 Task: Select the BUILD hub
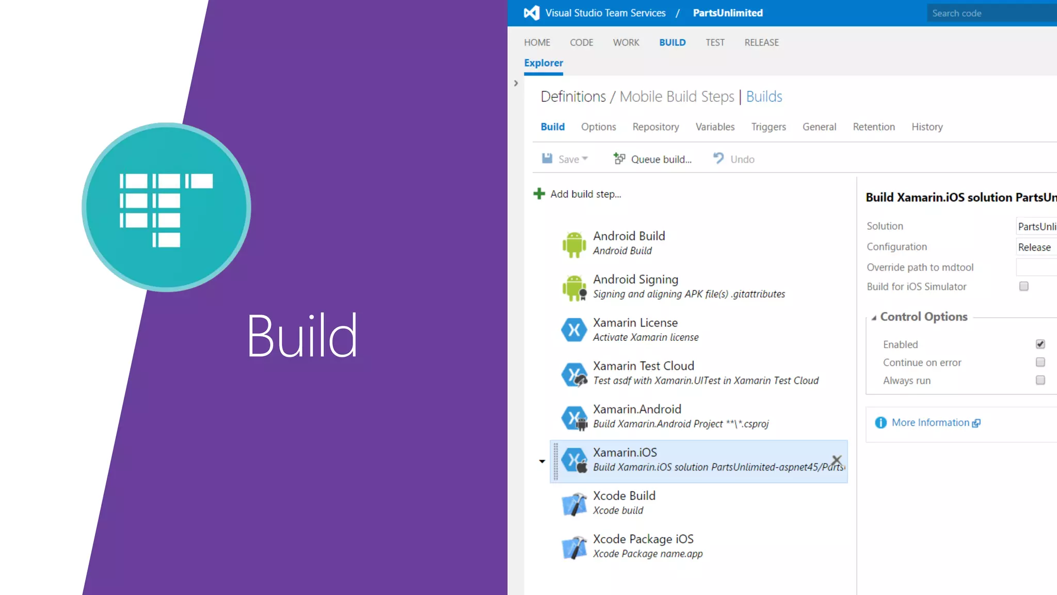(672, 42)
